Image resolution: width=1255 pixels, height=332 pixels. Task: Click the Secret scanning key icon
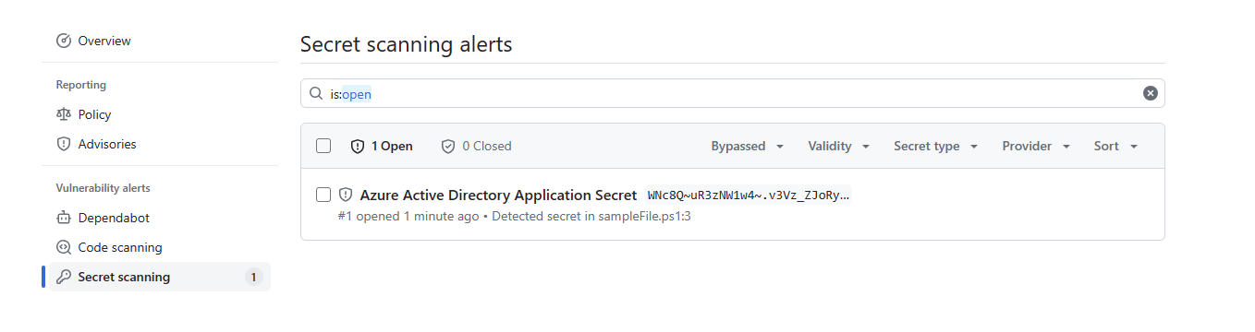click(64, 277)
